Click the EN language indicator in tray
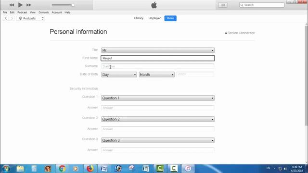Image resolution: width=308 pixels, height=173 pixels. coord(269,168)
